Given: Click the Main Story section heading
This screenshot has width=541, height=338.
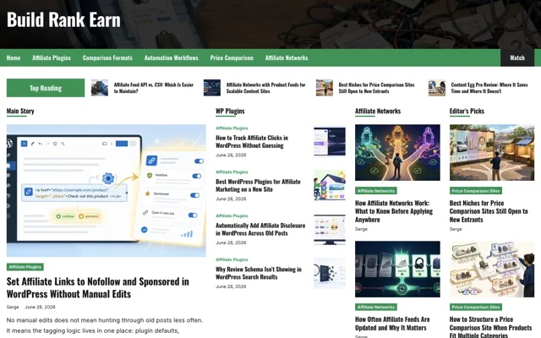Looking at the screenshot, I should pos(20,111).
